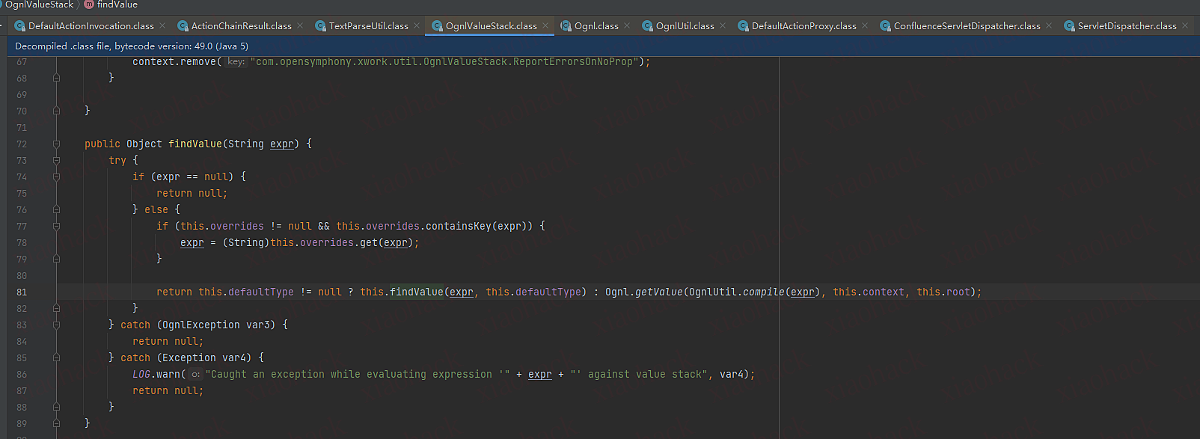
Task: Click the class icon on TextParseUtil.class tab
Action: 321,26
